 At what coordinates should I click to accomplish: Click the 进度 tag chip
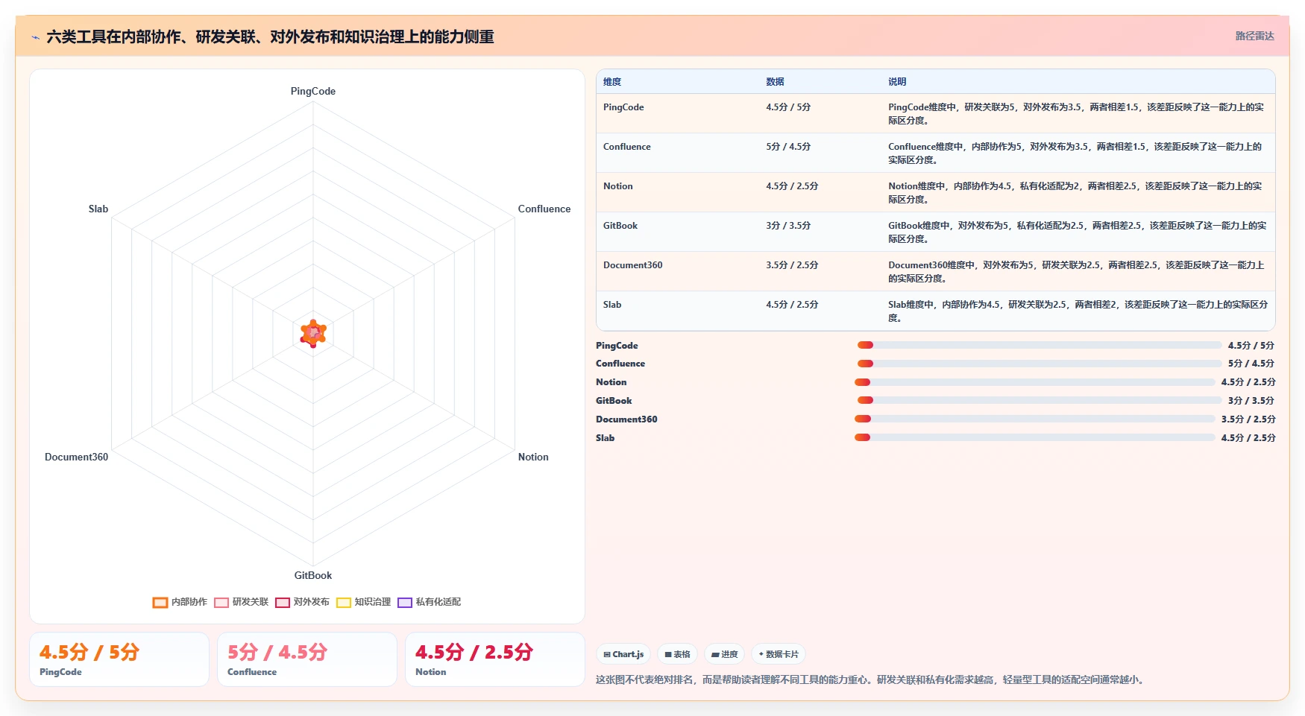coord(724,654)
